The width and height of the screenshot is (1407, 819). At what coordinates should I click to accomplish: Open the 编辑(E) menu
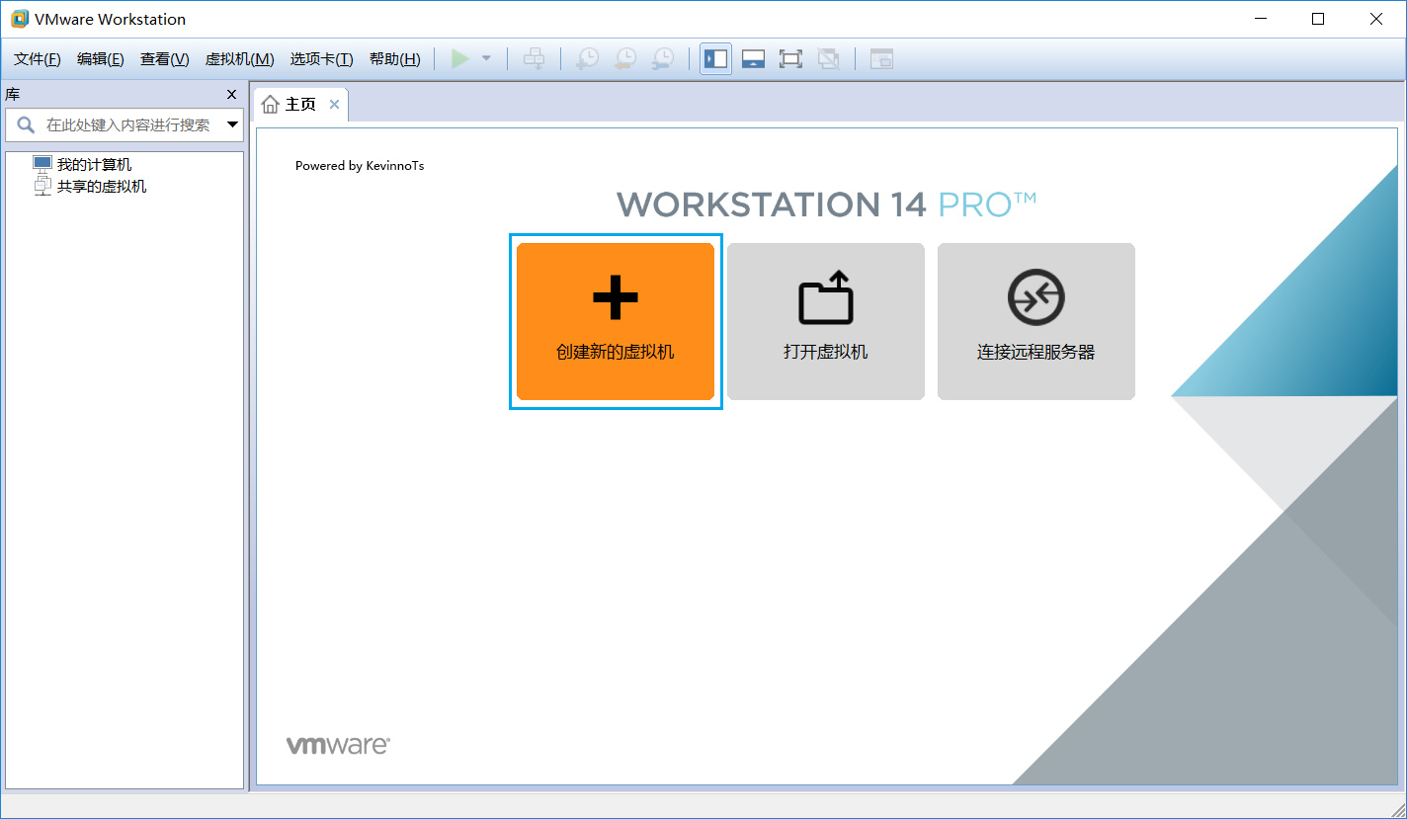[x=101, y=59]
